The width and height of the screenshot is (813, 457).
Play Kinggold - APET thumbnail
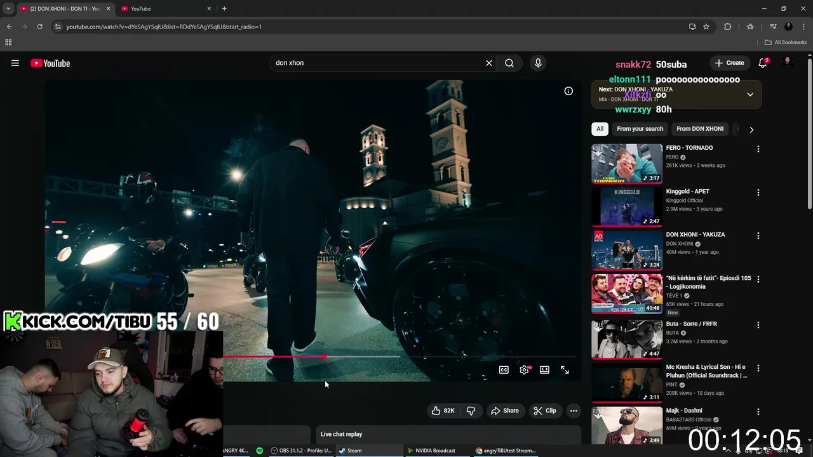627,206
